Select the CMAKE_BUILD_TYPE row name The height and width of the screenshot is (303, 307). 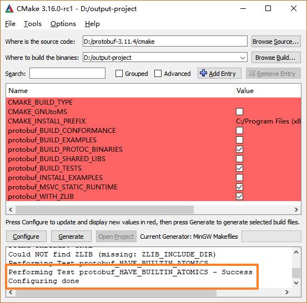(41, 102)
